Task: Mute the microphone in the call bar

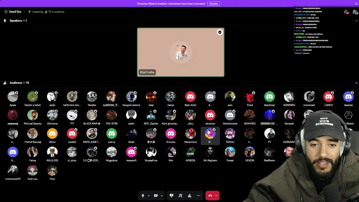Action: tap(143, 196)
